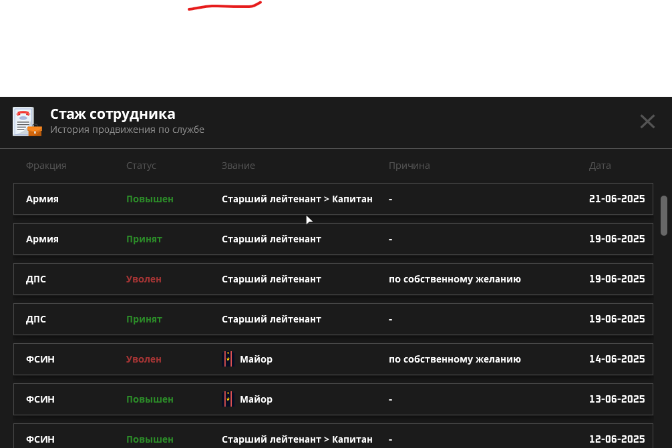Click Старший лейтенант in ДПС Принят row
The height and width of the screenshot is (448, 672).
click(x=271, y=319)
